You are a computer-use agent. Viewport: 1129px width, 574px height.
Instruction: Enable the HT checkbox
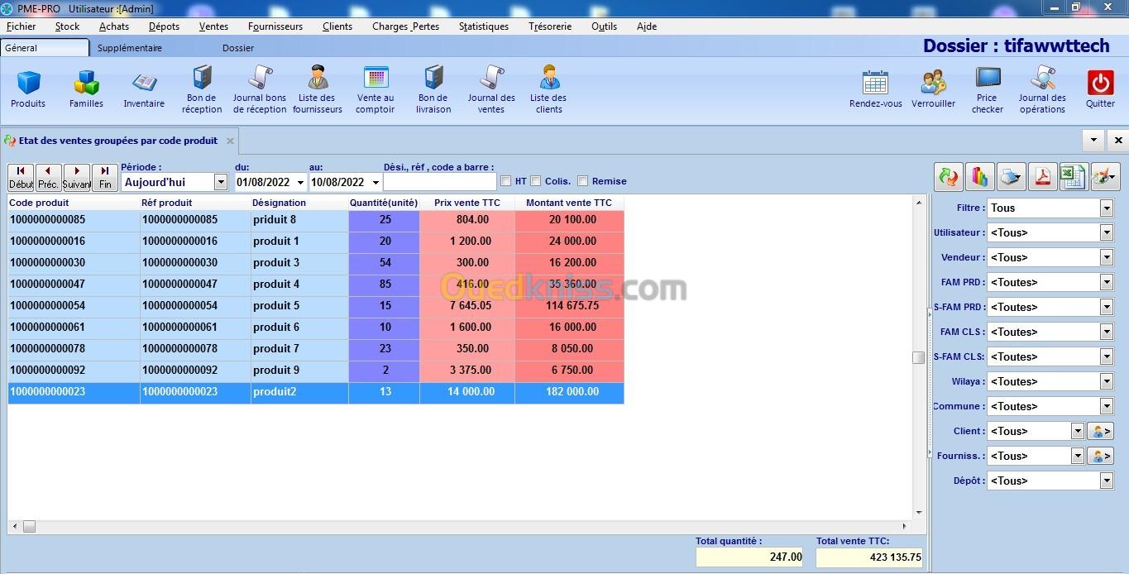506,181
